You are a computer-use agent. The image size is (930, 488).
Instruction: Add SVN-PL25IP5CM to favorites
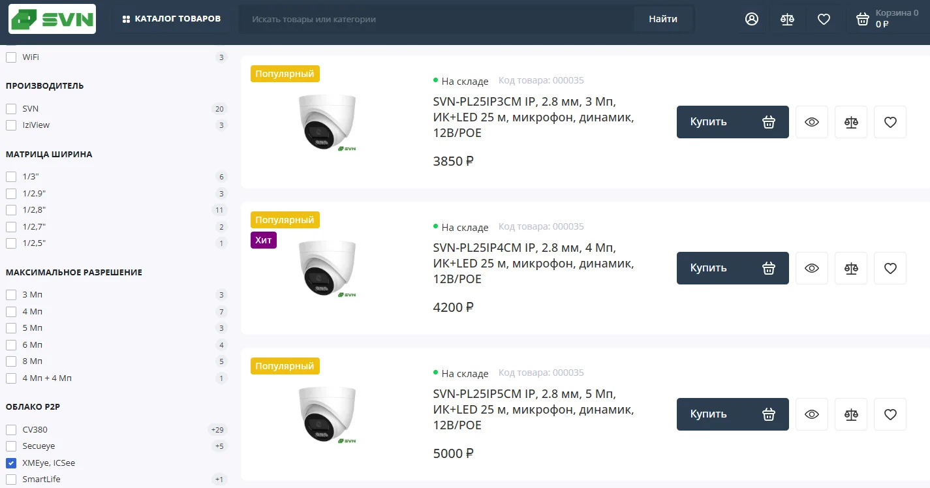[x=890, y=414]
